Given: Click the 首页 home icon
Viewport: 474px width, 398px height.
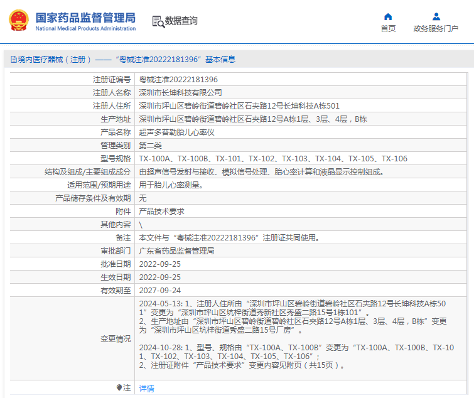Looking at the screenshot, I should tap(388, 16).
